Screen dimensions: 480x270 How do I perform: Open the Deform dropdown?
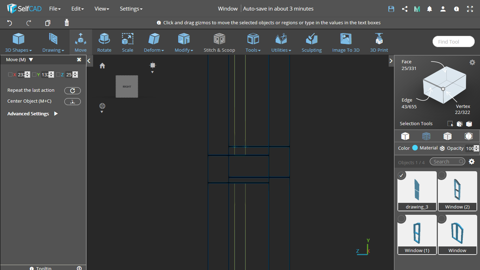point(154,42)
